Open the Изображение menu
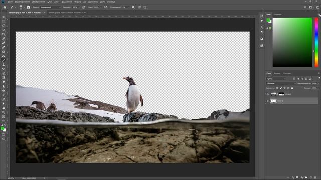This screenshot has height=180, width=321. pyautogui.click(x=39, y=2)
